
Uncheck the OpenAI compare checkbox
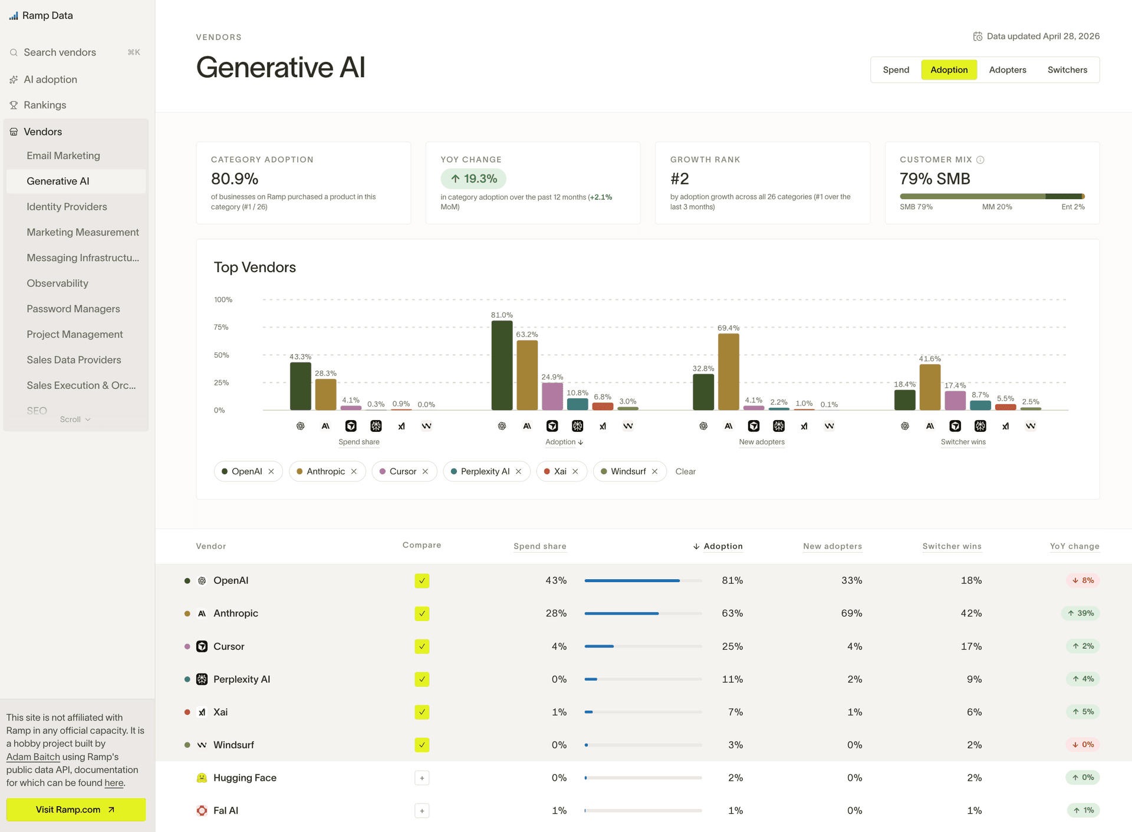click(x=422, y=580)
